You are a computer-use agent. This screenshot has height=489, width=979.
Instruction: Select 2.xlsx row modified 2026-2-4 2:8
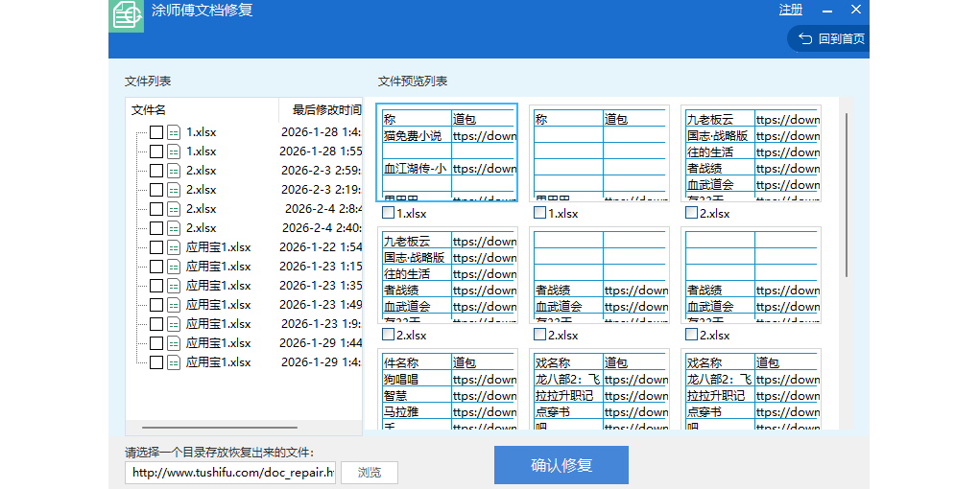pyautogui.click(x=201, y=209)
